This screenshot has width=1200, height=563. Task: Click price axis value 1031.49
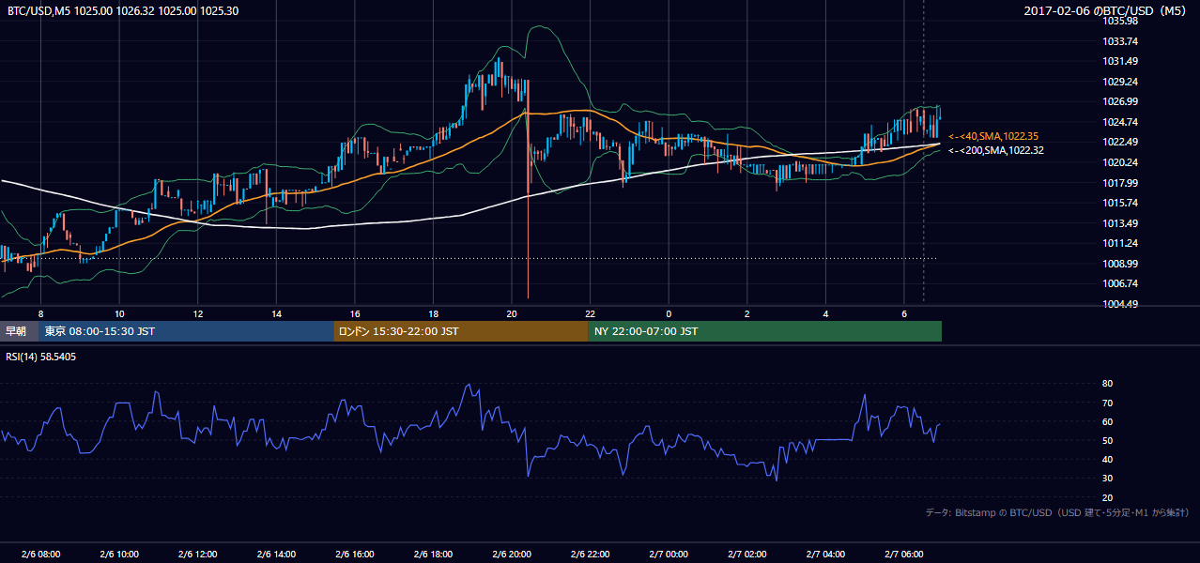pyautogui.click(x=1119, y=61)
